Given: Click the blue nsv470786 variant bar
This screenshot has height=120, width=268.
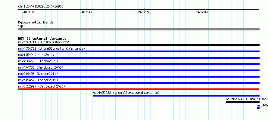Looking at the screenshot, I should pos(139,70).
